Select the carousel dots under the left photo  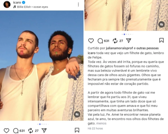pos(43,124)
